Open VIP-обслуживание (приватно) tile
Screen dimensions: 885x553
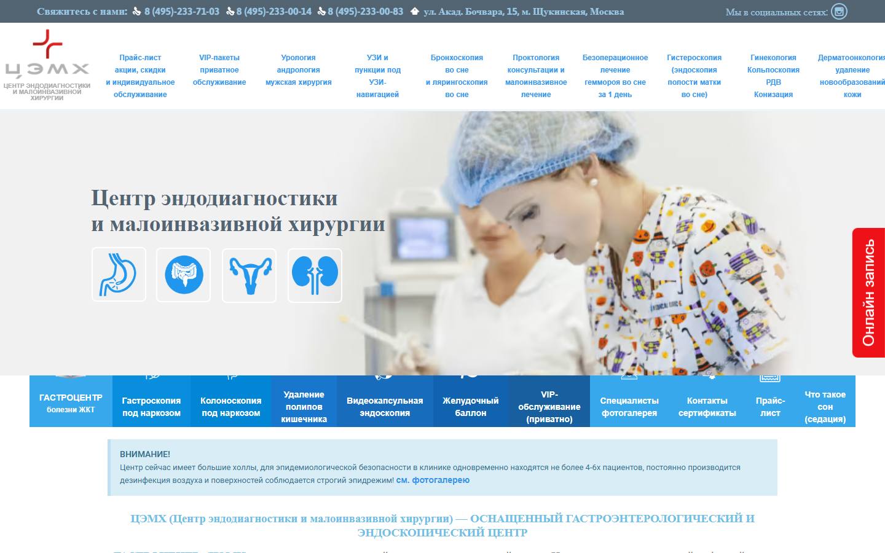tap(549, 401)
